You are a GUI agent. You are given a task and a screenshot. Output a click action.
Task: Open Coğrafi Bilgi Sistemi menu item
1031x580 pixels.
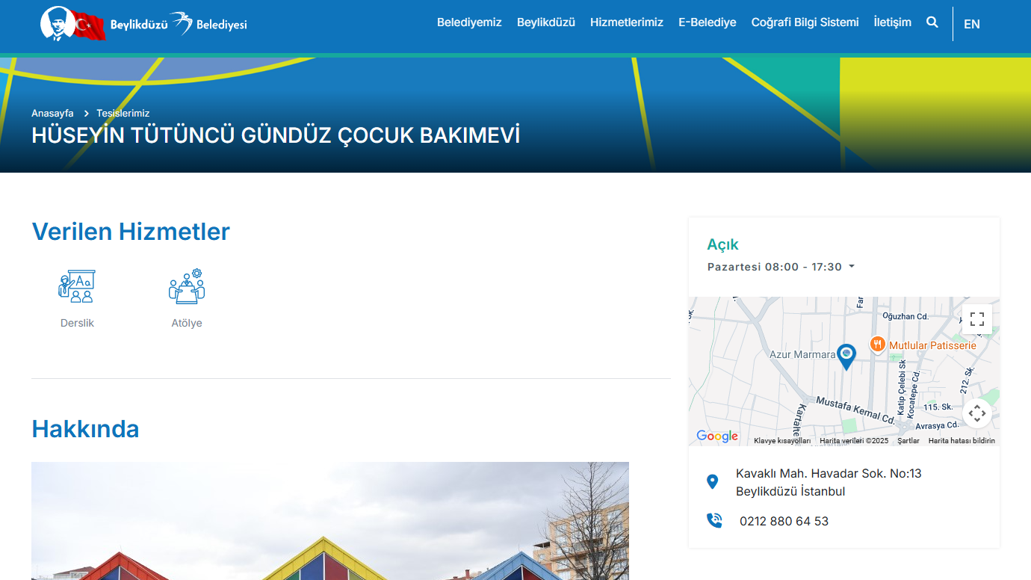[805, 22]
